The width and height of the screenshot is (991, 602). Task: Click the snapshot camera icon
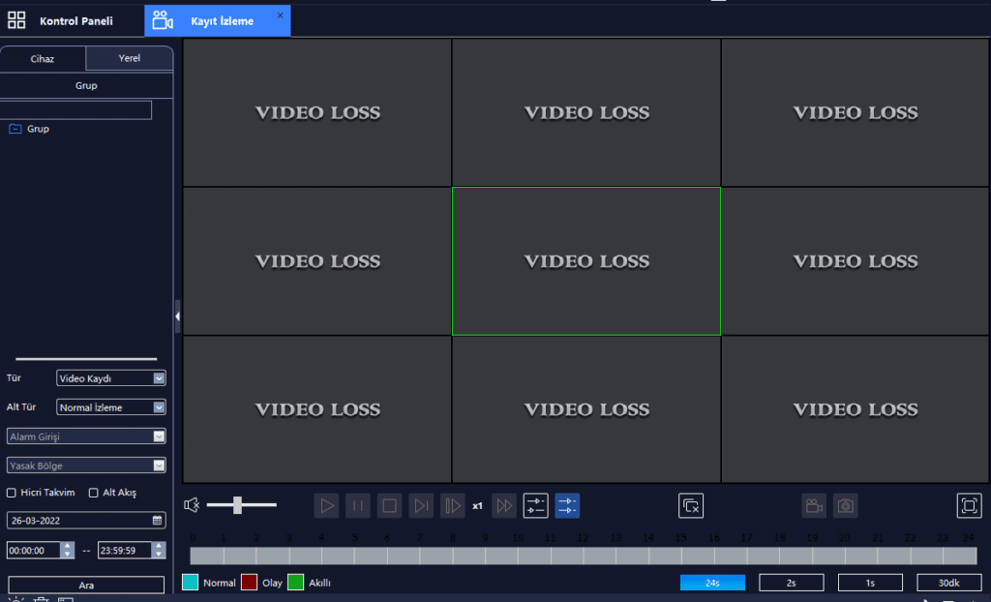coord(845,506)
